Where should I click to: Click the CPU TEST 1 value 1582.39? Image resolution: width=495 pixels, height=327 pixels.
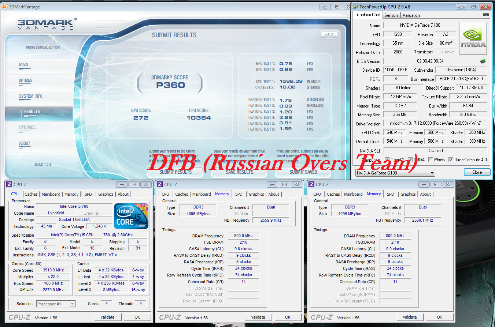291,81
